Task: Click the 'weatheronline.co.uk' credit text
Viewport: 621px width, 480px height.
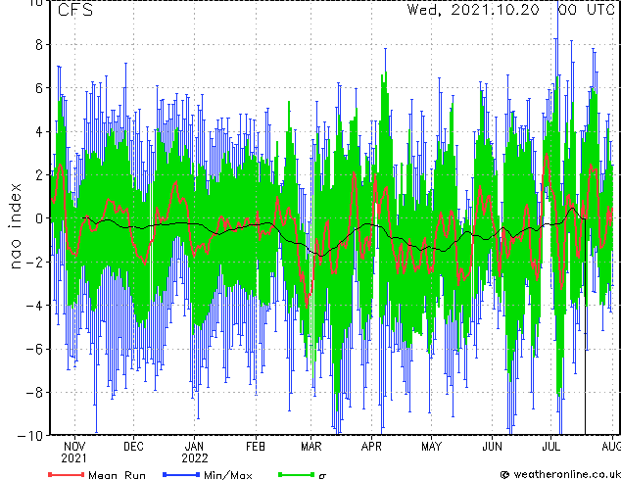Action: (x=565, y=474)
